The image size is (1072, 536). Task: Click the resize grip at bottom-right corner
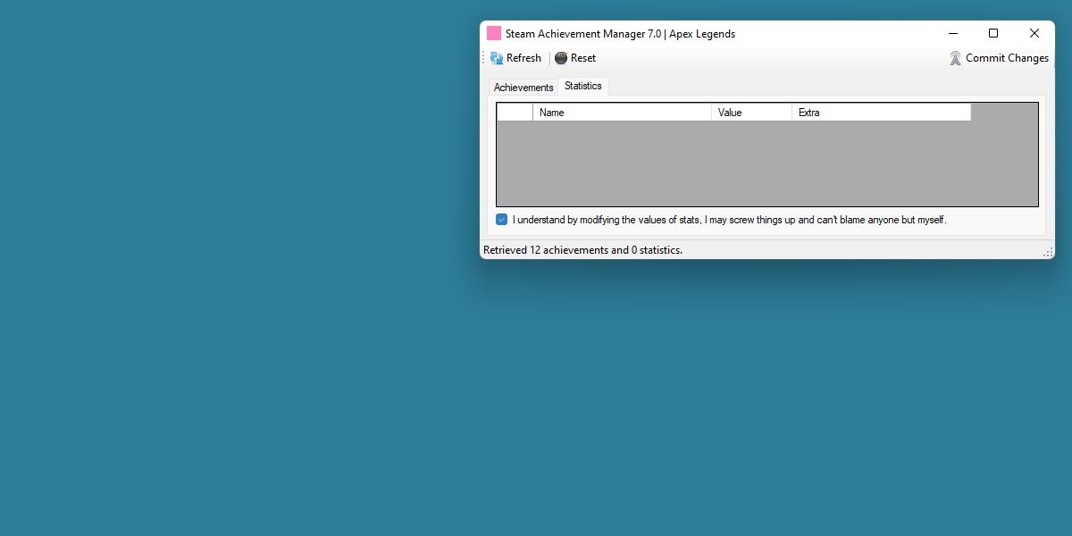click(1049, 253)
